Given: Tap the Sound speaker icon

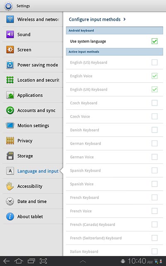Looking at the screenshot, I should click(10, 34).
